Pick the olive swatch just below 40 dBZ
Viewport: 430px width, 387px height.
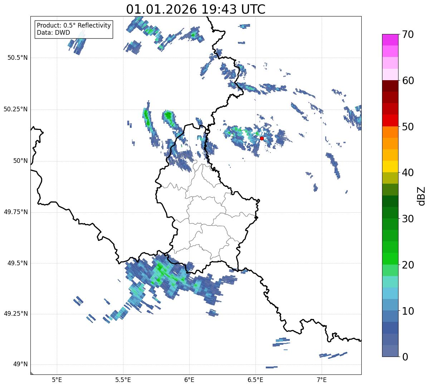[390, 178]
